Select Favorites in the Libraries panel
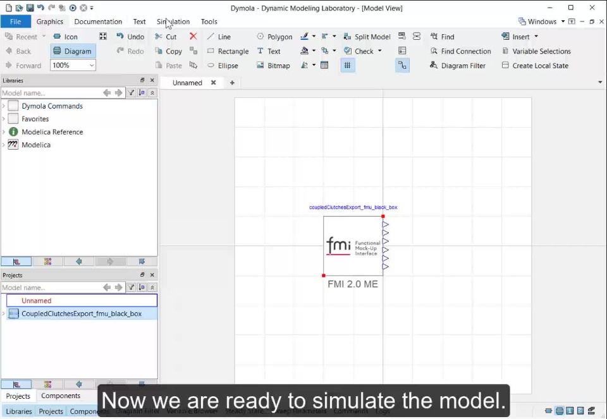Image resolution: width=607 pixels, height=419 pixels. (35, 119)
